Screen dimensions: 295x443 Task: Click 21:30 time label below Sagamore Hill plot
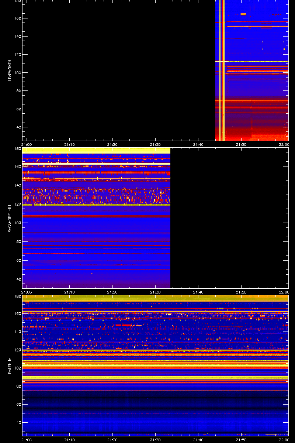tap(155, 292)
